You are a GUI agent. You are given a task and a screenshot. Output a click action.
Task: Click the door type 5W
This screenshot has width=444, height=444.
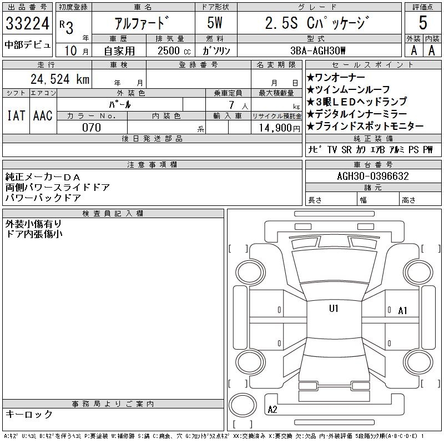[215, 23]
